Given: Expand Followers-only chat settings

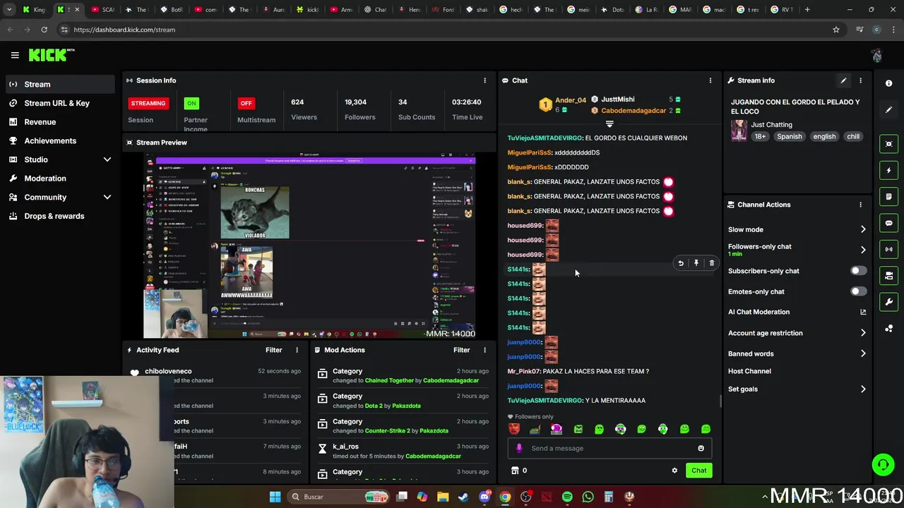Looking at the screenshot, I should [x=863, y=250].
